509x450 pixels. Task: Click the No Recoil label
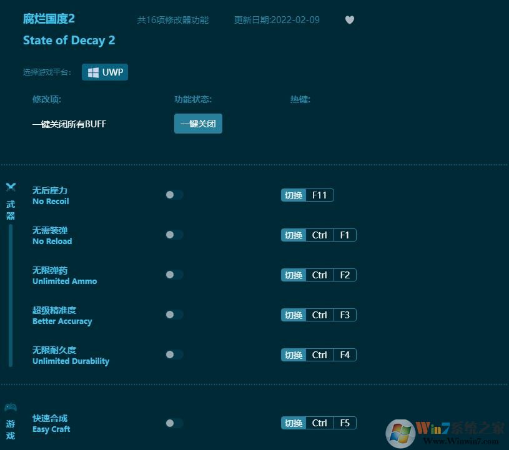(x=51, y=202)
